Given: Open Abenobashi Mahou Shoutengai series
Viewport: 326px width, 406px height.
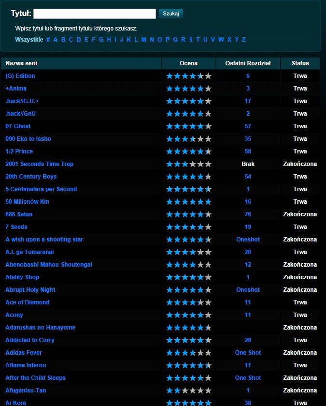Looking at the screenshot, I should click(49, 265).
